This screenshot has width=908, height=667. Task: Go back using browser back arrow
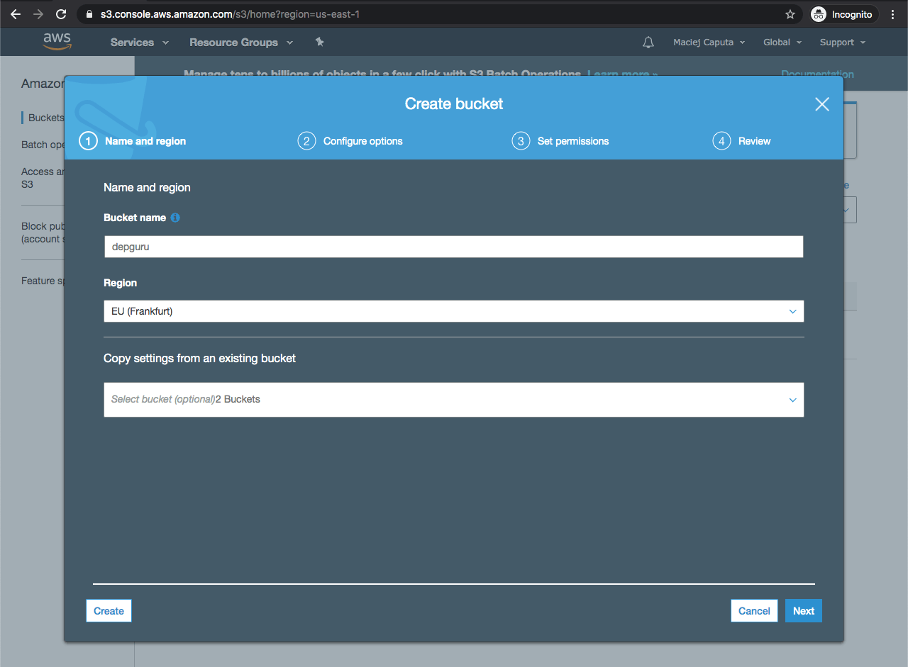[16, 14]
